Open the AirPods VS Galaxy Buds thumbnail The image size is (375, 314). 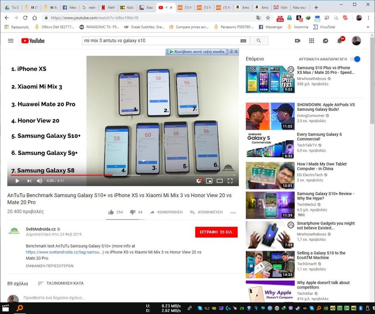point(270,116)
